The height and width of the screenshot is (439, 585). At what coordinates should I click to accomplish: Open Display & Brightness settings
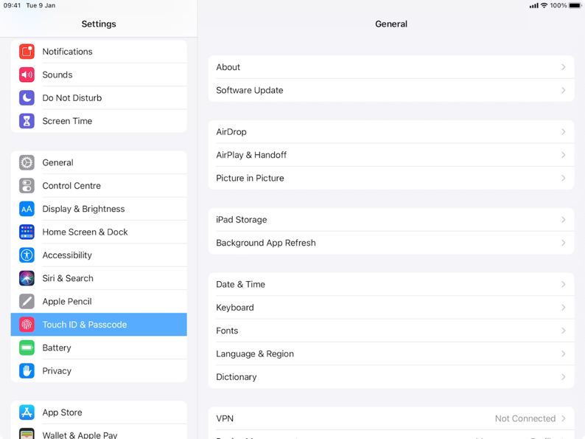pyautogui.click(x=99, y=209)
